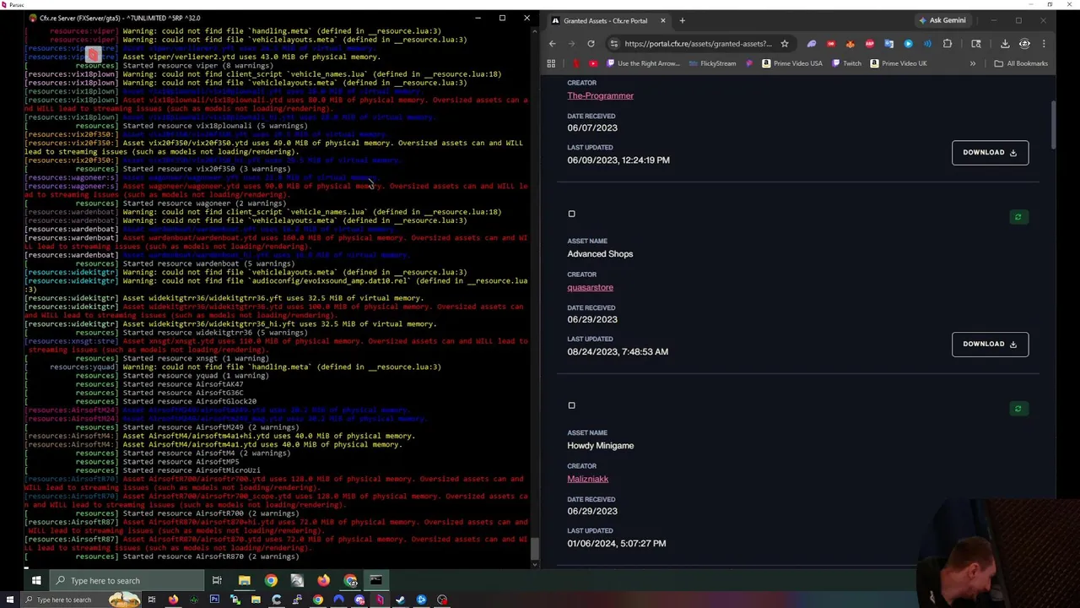
Task: Open the Apps grid in bookmarks bar
Action: click(x=551, y=63)
